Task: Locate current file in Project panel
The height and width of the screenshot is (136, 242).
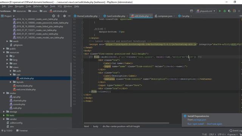Action: 53,16
